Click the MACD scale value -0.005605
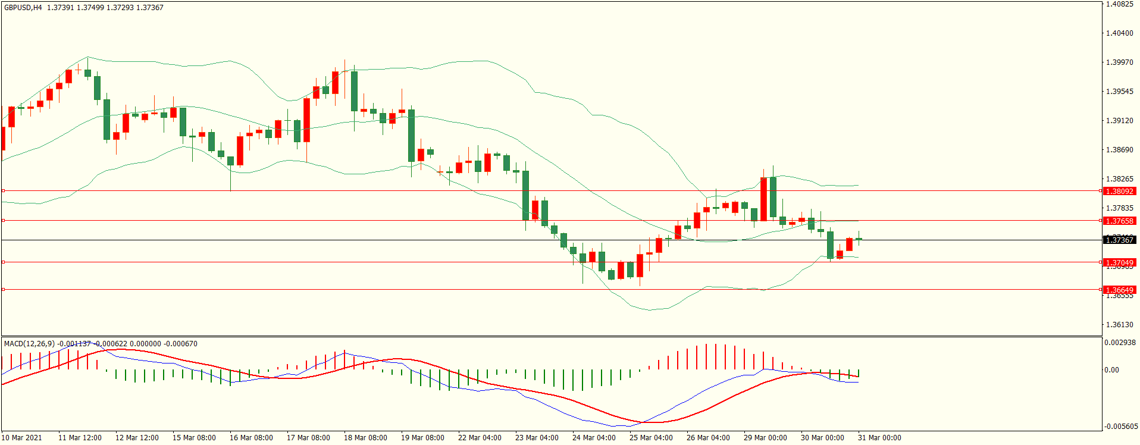The height and width of the screenshot is (445, 1140). 1122,427
